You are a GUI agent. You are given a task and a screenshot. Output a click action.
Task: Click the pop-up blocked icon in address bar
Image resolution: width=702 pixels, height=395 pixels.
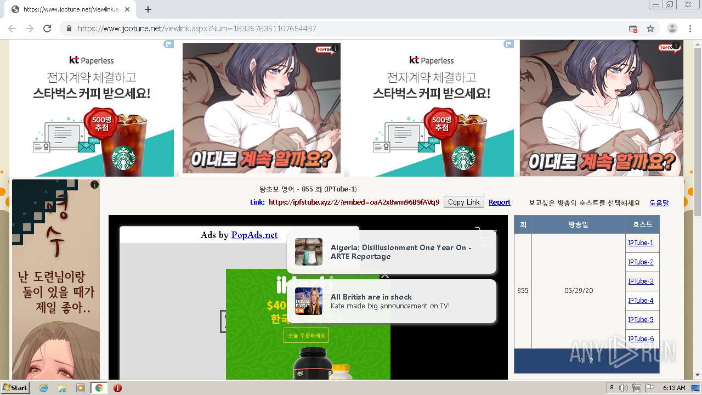(633, 29)
